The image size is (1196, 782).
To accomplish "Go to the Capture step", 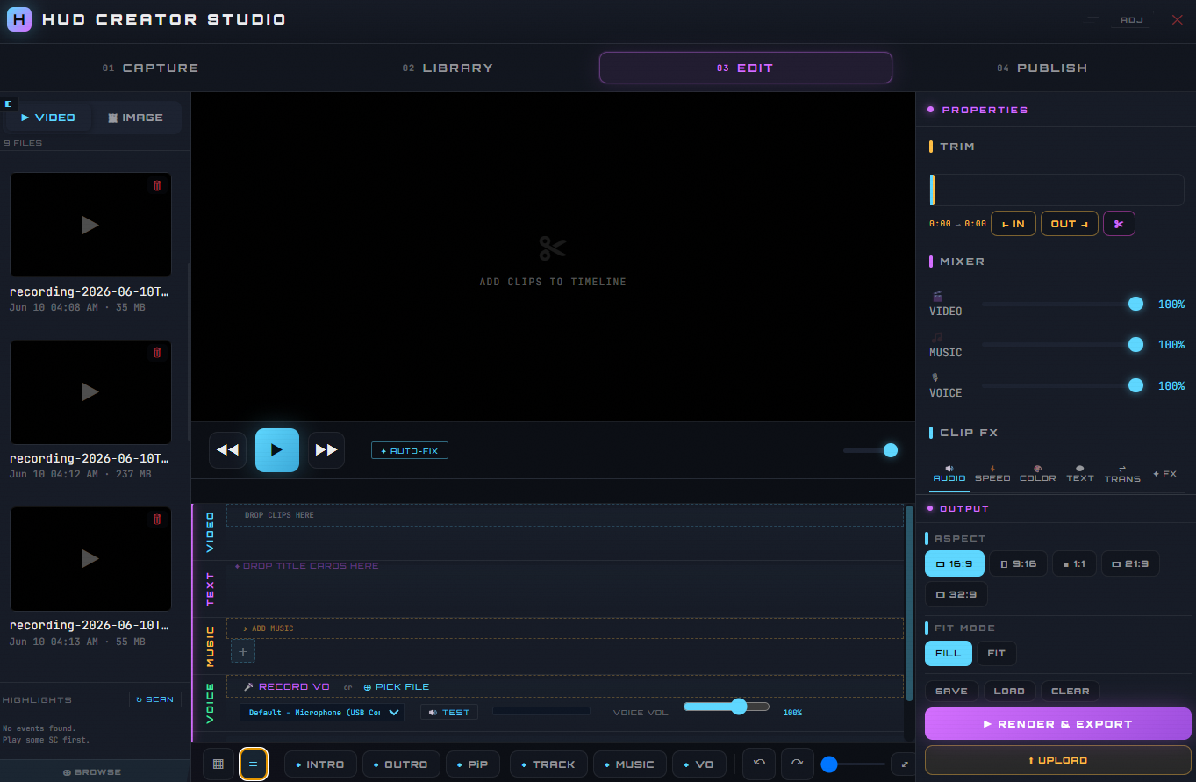I will [150, 68].
